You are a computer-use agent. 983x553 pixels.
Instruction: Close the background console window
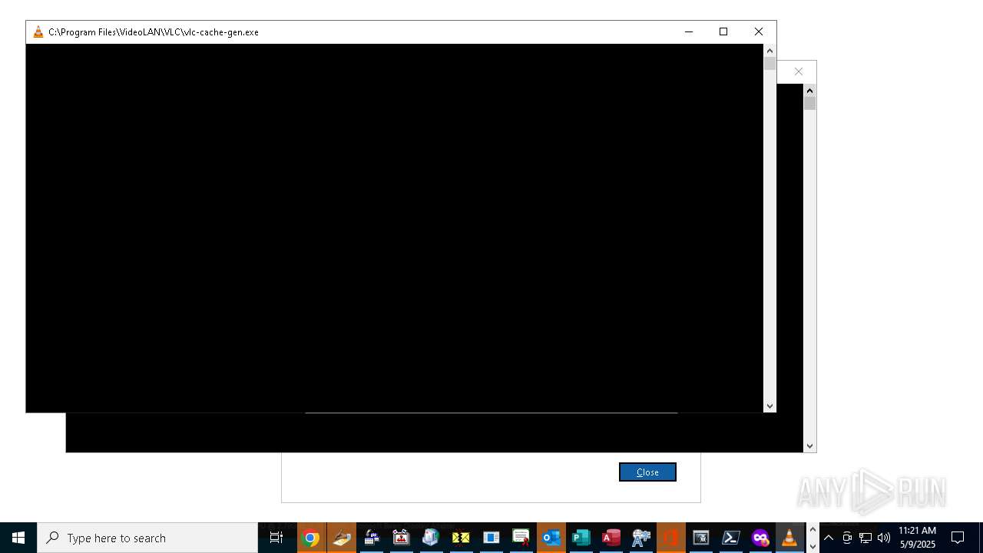click(x=799, y=71)
